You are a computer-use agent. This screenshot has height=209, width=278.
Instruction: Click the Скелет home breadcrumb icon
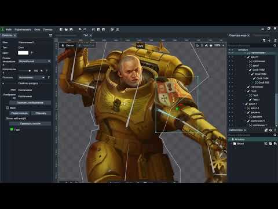[63, 45]
